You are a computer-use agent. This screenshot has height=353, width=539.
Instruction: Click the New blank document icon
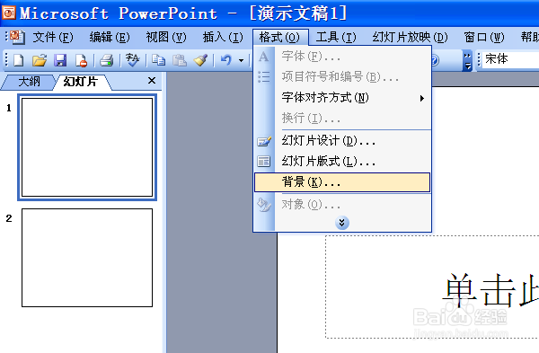(19, 60)
